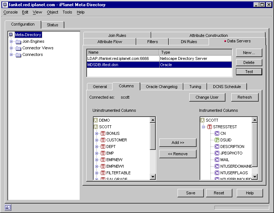This screenshot has height=213, width=274.
Task: Open the Console menu
Action: tap(11, 12)
